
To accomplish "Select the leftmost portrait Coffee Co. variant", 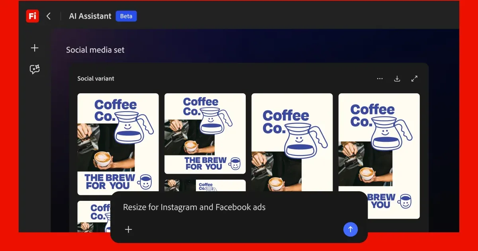I will [x=118, y=144].
